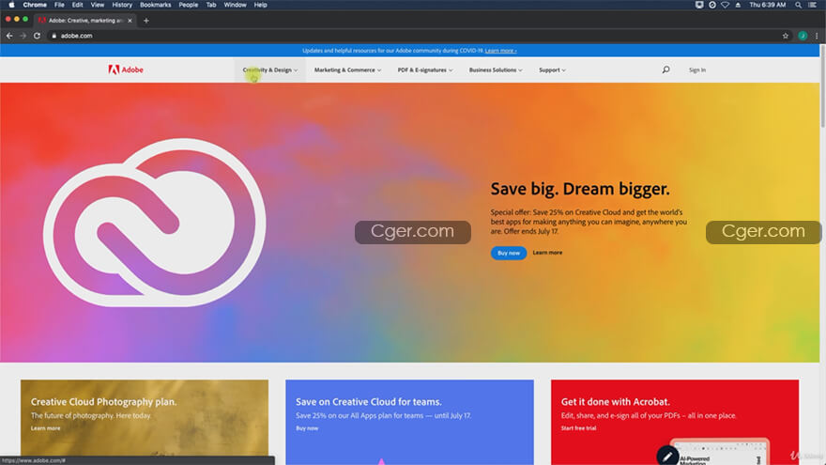
Task: Open the People menu
Action: (x=188, y=5)
